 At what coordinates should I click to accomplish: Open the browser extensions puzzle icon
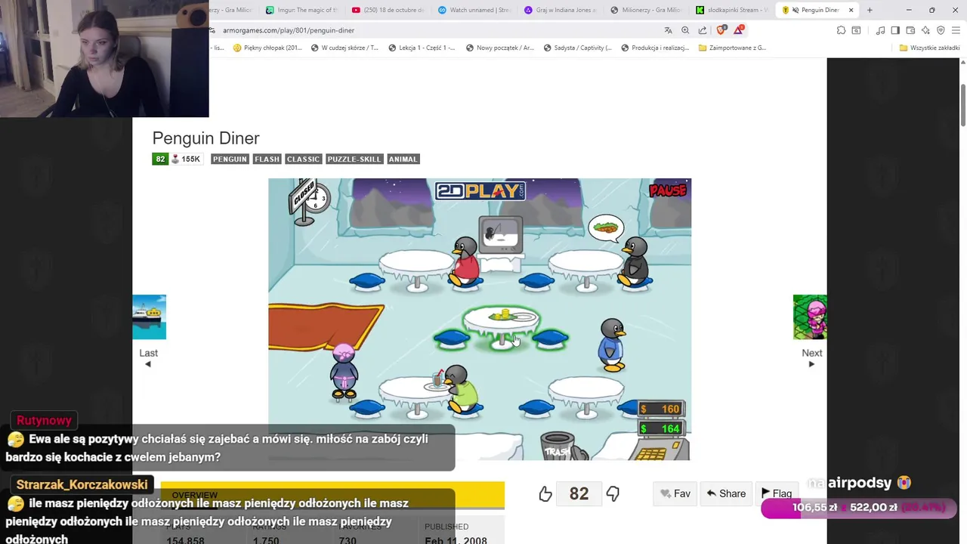841,30
